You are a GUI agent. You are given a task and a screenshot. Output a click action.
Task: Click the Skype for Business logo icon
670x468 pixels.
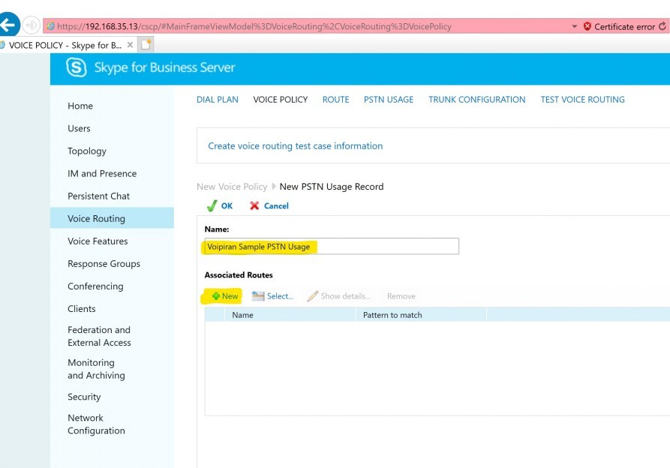tap(77, 67)
